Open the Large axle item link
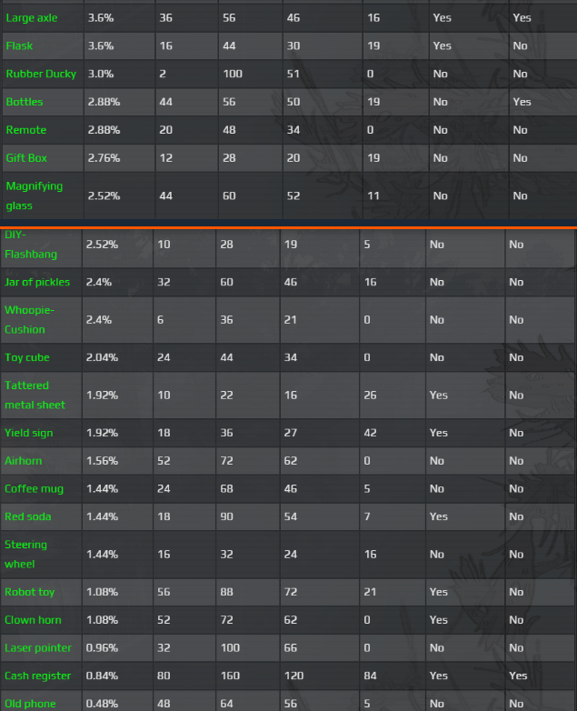577x711 pixels. [32, 17]
